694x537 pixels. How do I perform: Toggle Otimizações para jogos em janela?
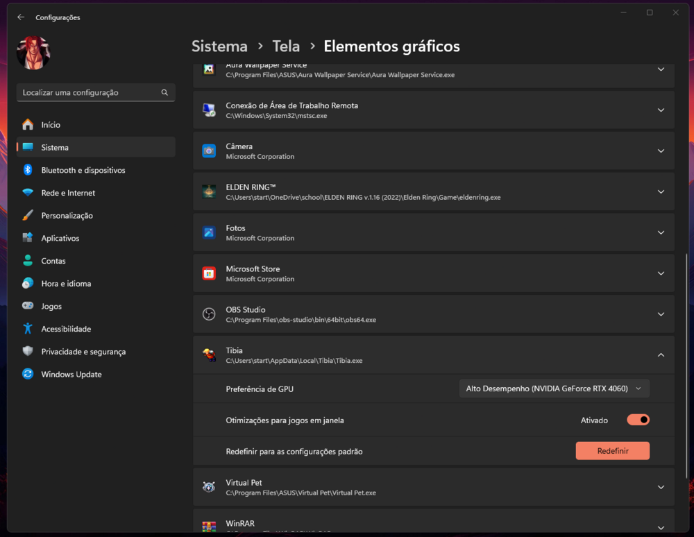click(x=638, y=420)
